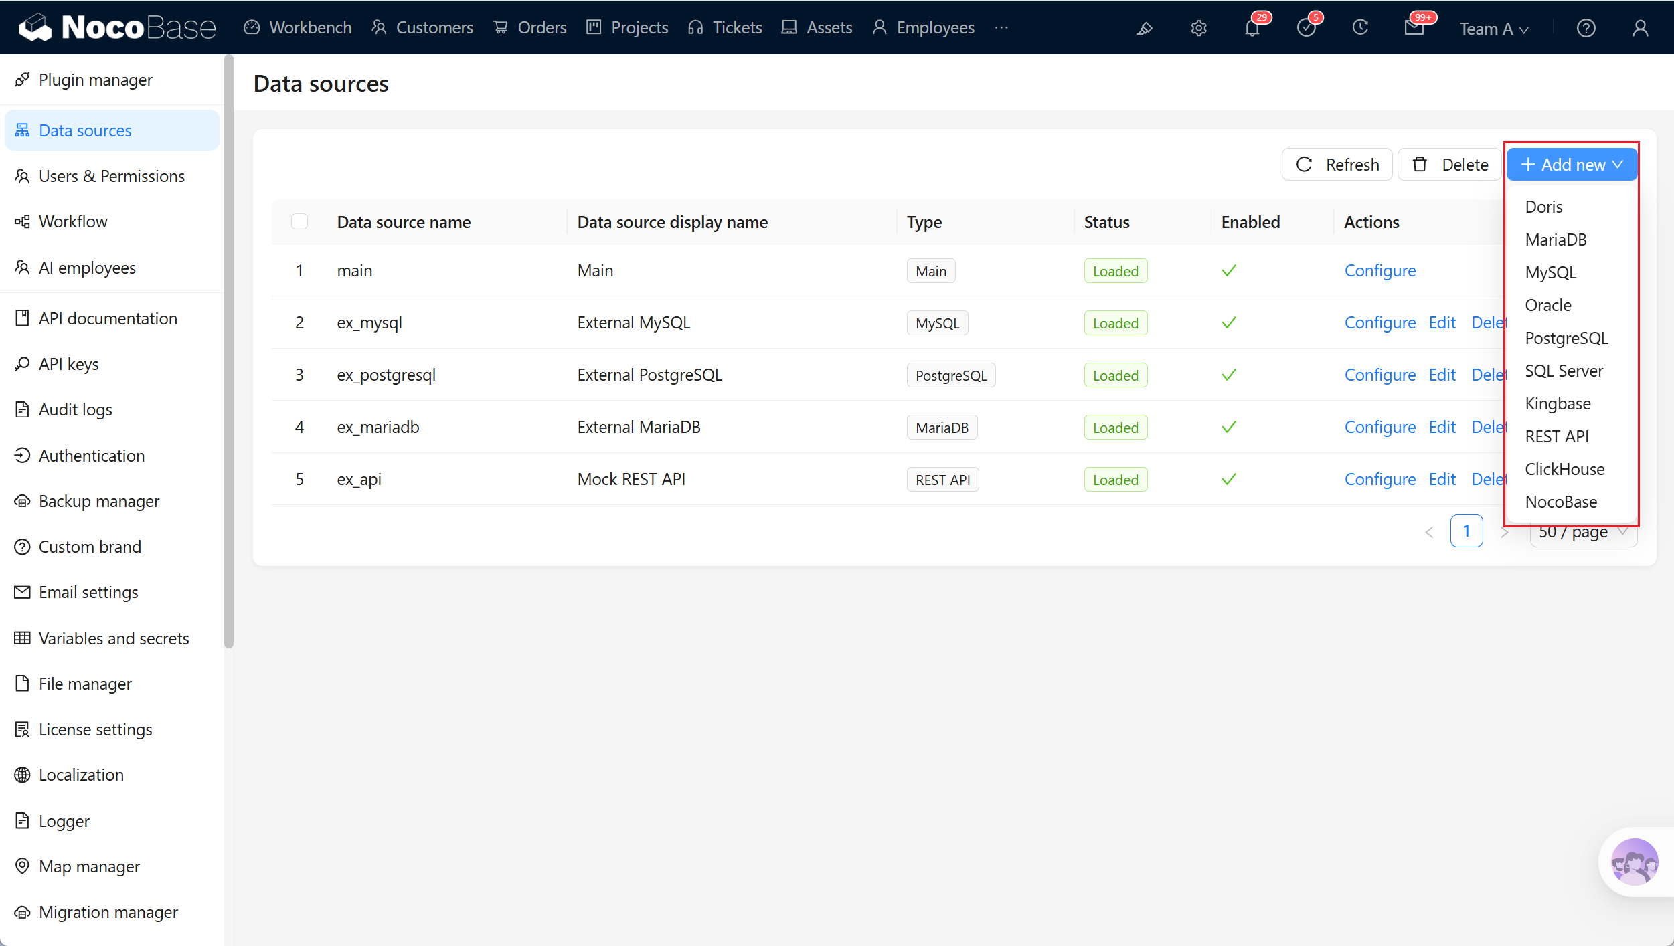Click the next page arrow

click(1504, 532)
